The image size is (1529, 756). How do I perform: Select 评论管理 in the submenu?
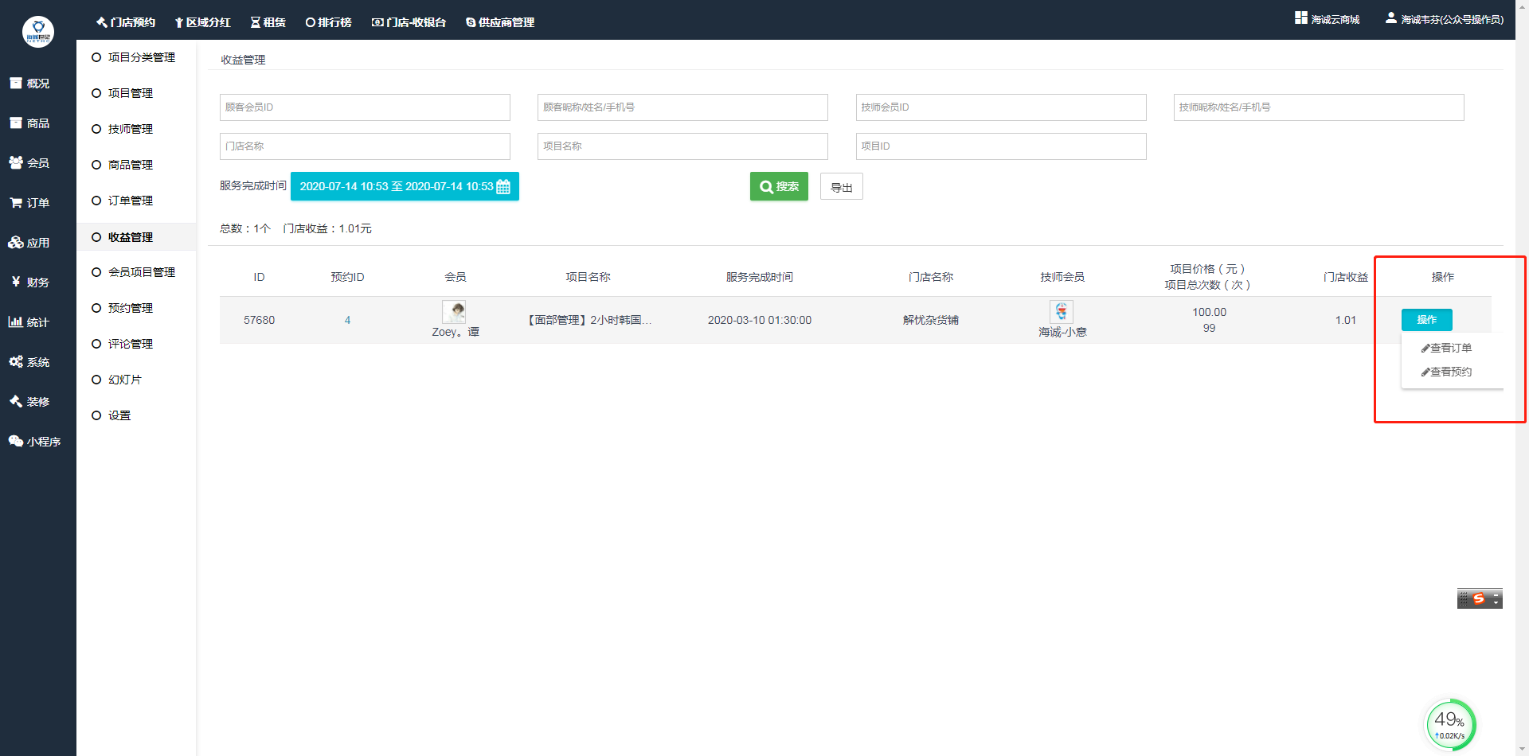click(123, 344)
